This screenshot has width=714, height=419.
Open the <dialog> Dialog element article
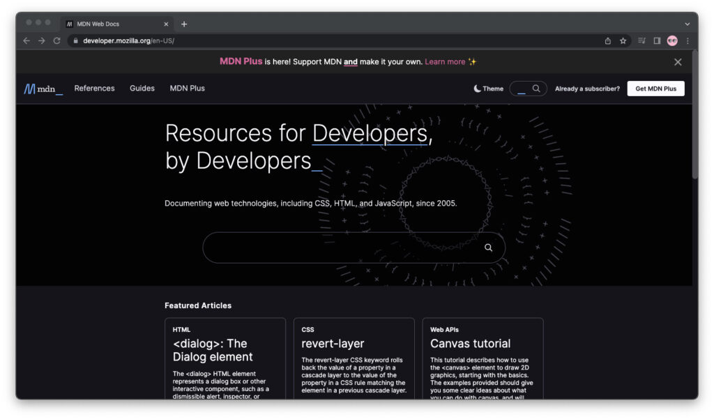pos(212,350)
